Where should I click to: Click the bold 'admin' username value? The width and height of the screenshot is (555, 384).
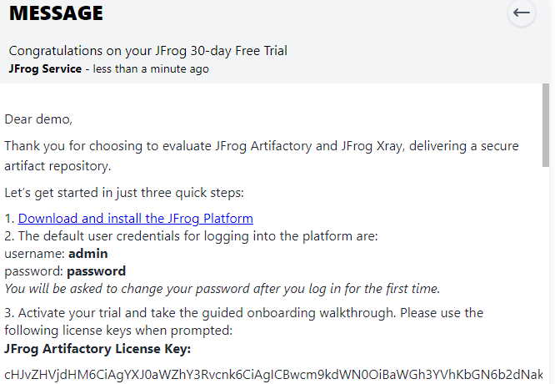point(87,254)
